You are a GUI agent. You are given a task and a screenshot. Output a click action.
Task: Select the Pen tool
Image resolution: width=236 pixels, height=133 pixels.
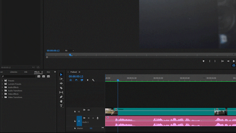[x=61, y=97]
